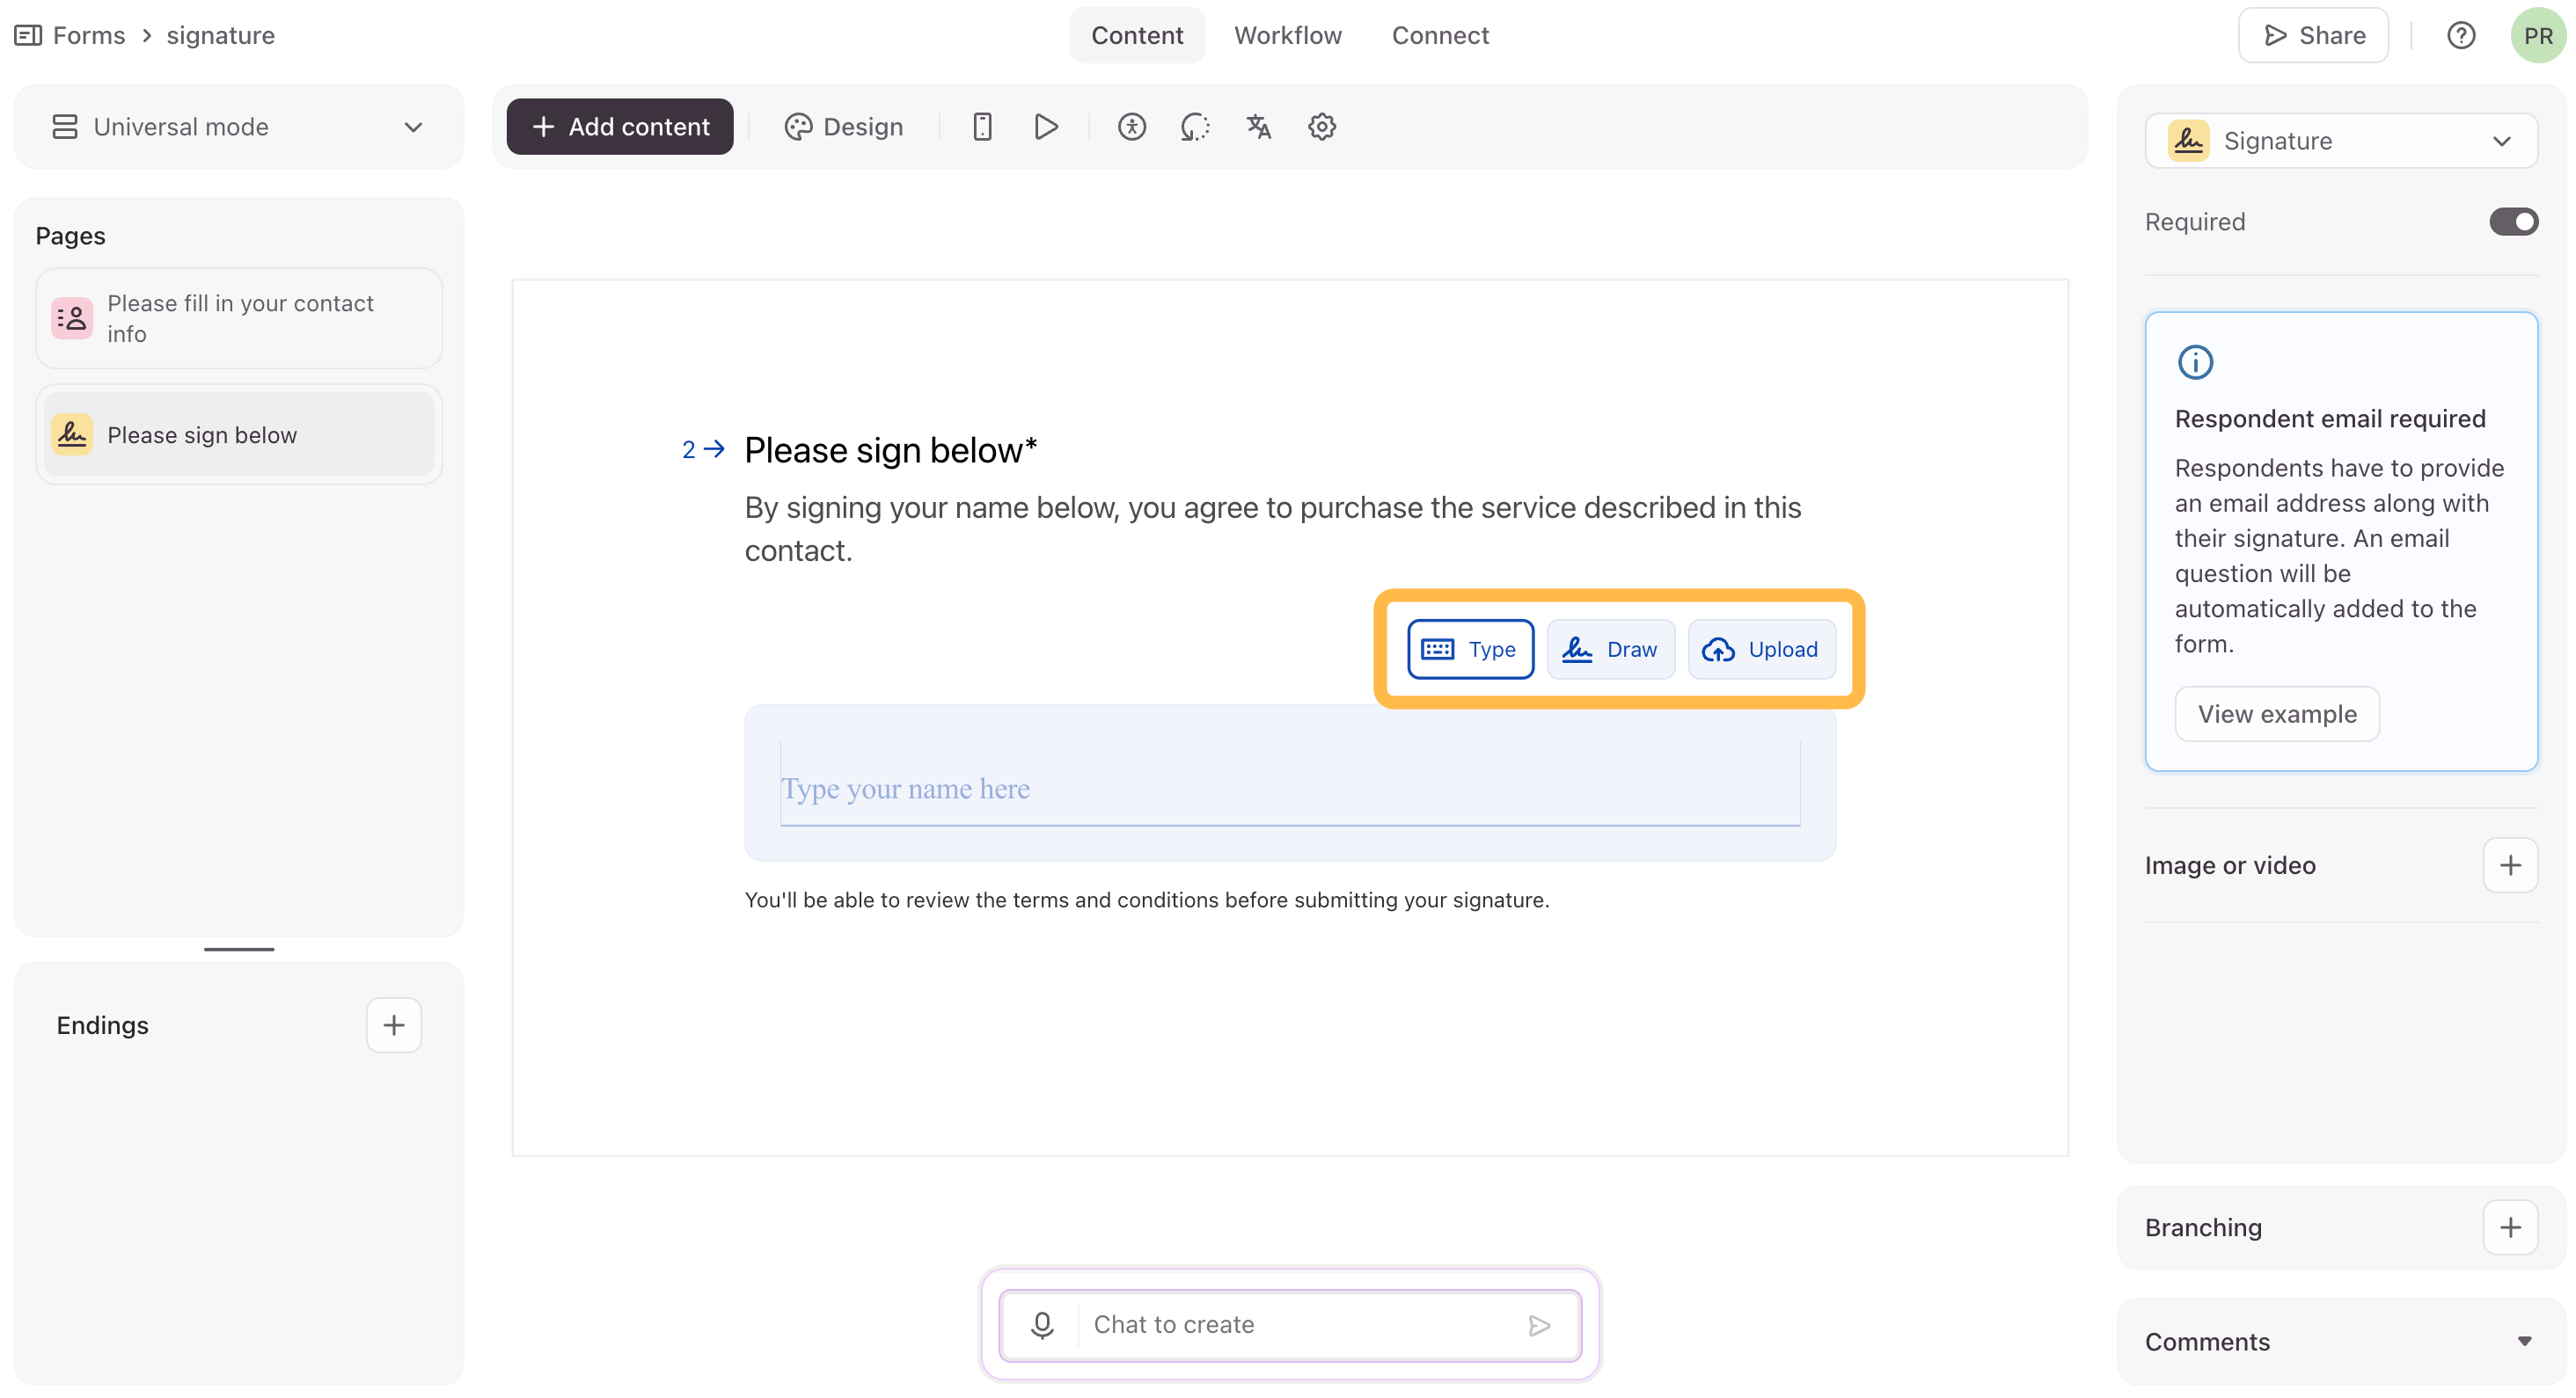Click the View example button
This screenshot has width=2576, height=1398.
[x=2277, y=713]
